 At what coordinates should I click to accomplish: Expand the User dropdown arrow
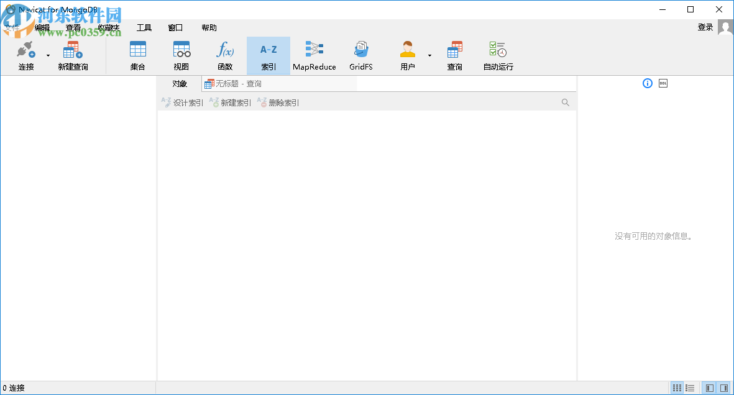(x=429, y=56)
